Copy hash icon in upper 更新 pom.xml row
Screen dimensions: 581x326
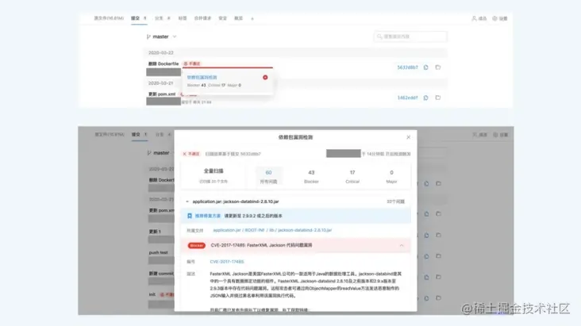pos(425,98)
